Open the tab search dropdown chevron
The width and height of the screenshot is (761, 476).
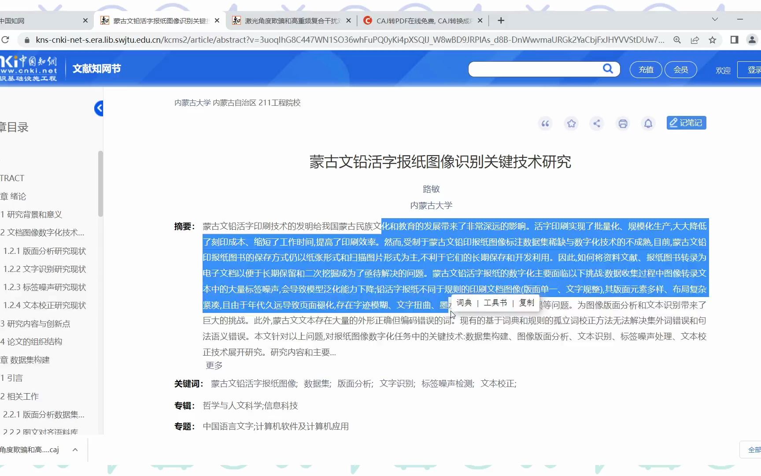click(715, 19)
